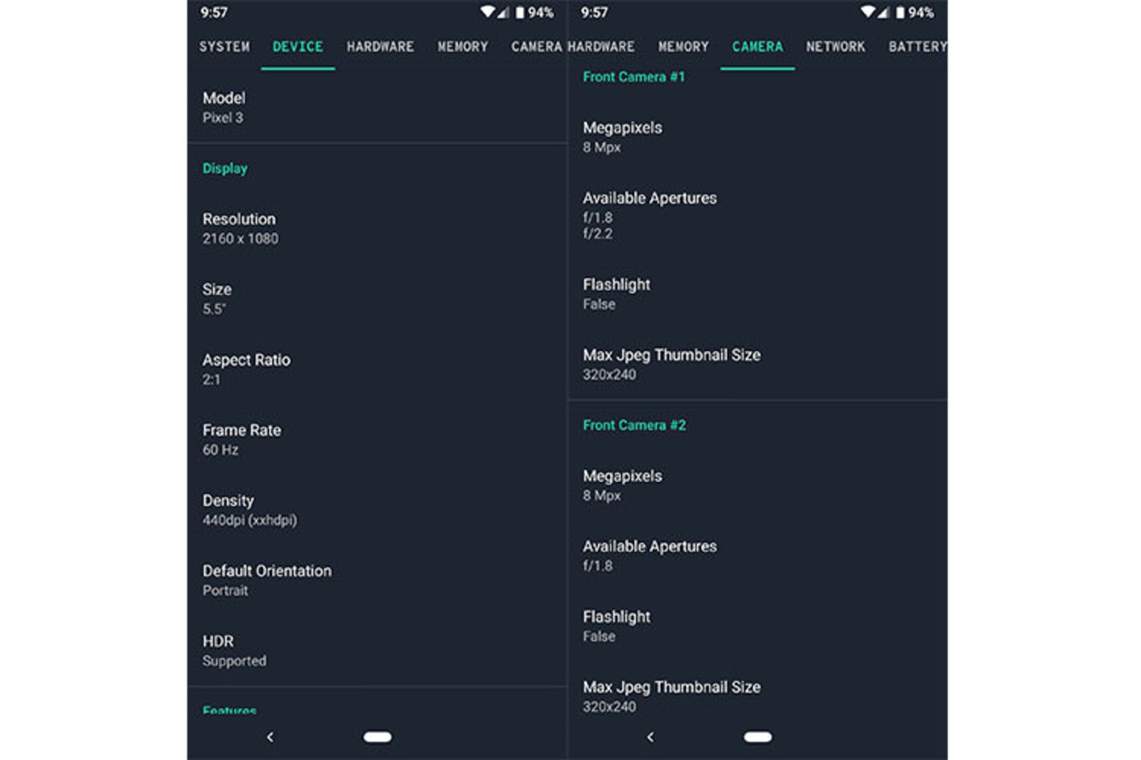Tap the back arrow on right phone
Viewport: 1141px width, 760px height.
coord(651,737)
